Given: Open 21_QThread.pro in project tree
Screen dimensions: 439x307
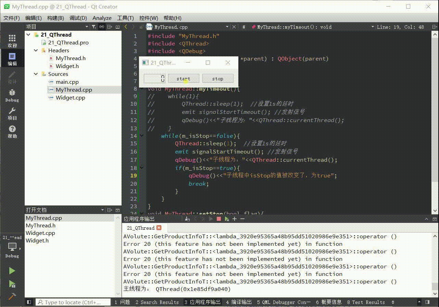Looking at the screenshot, I should coord(68,42).
